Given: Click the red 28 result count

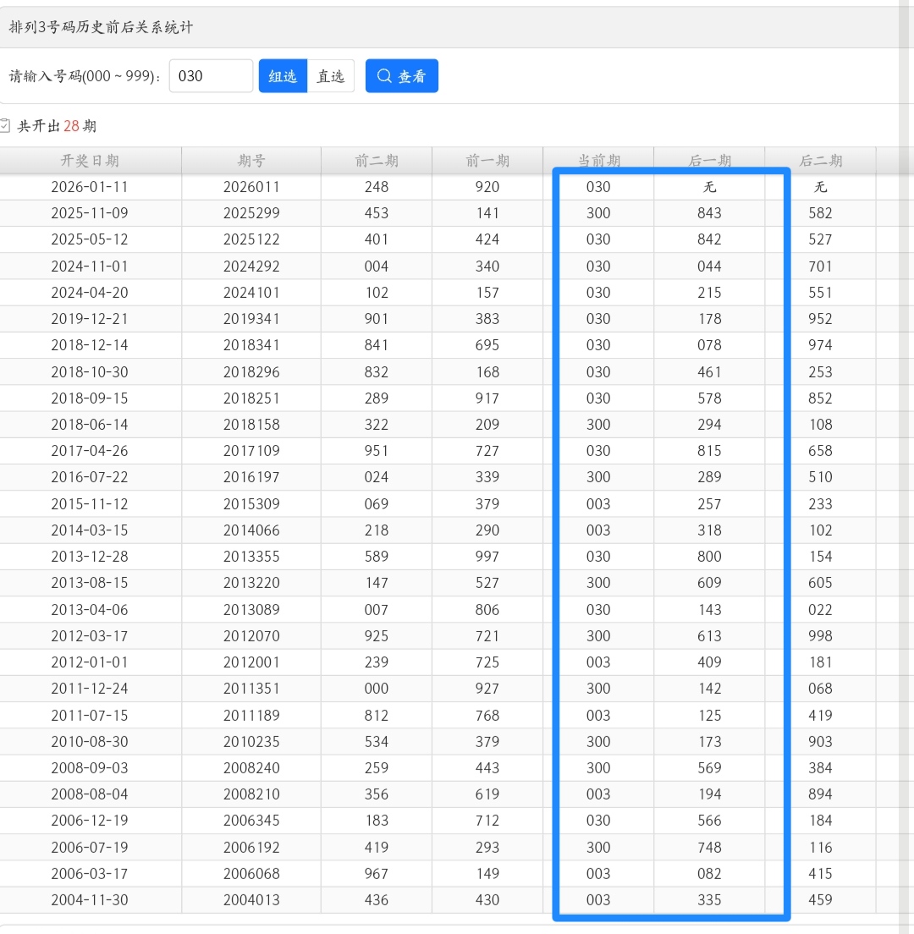Looking at the screenshot, I should [x=71, y=126].
